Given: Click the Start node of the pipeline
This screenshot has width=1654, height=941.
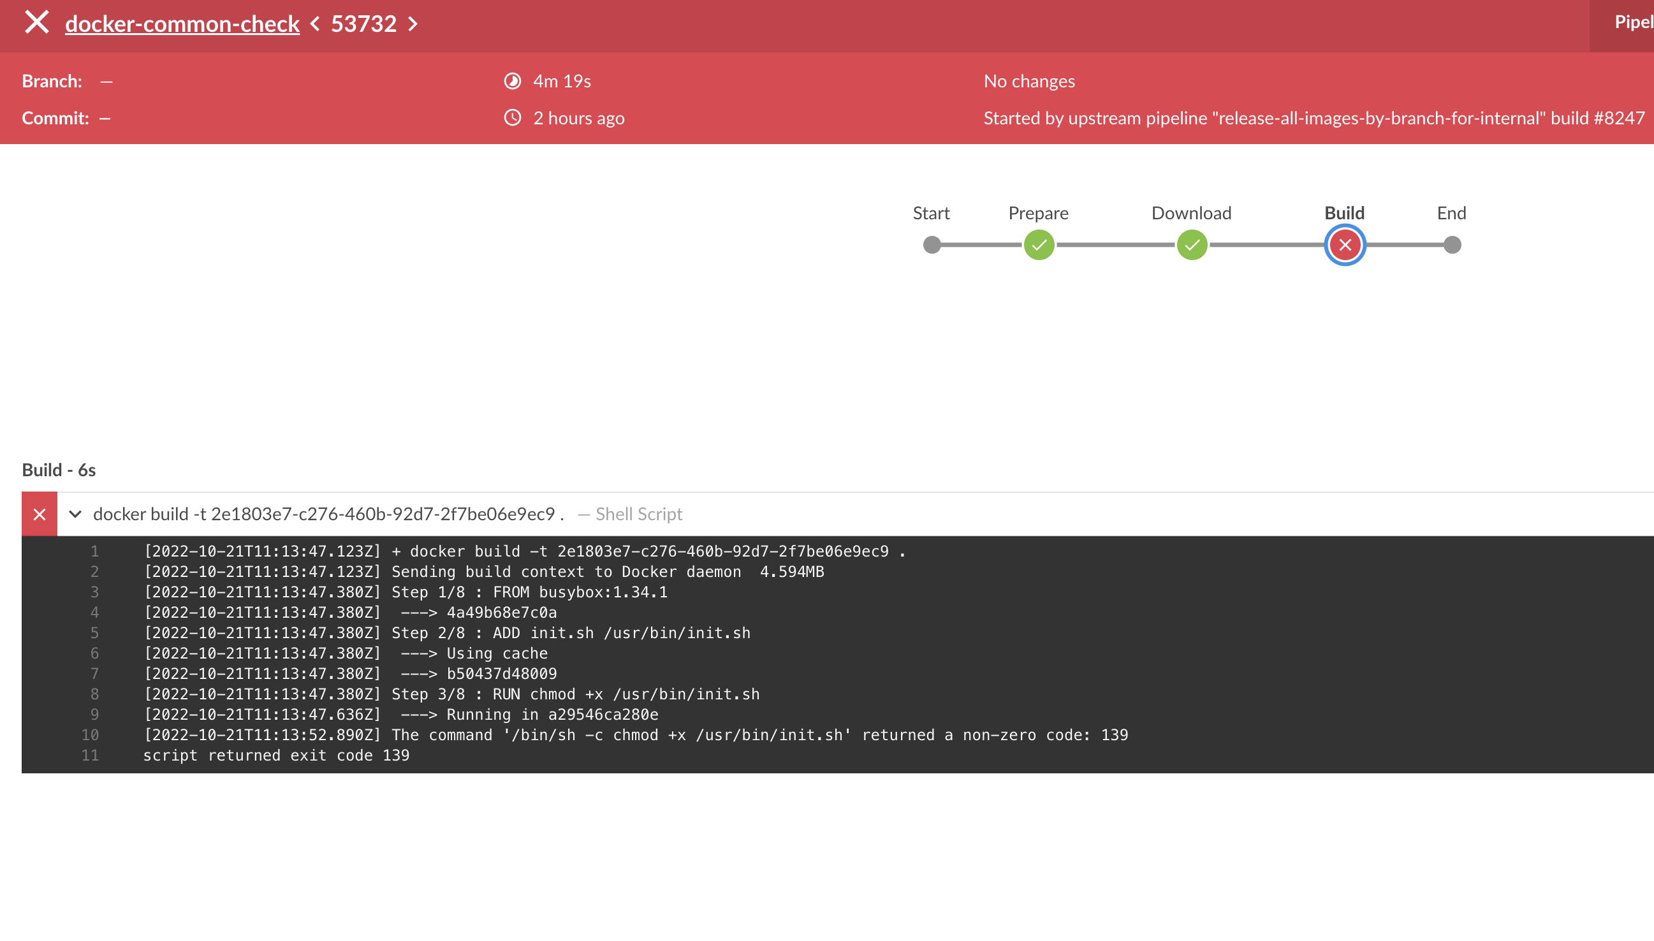Looking at the screenshot, I should (932, 244).
